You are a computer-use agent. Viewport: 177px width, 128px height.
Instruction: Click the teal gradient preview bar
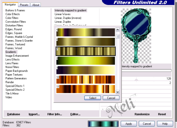pos(103,124)
